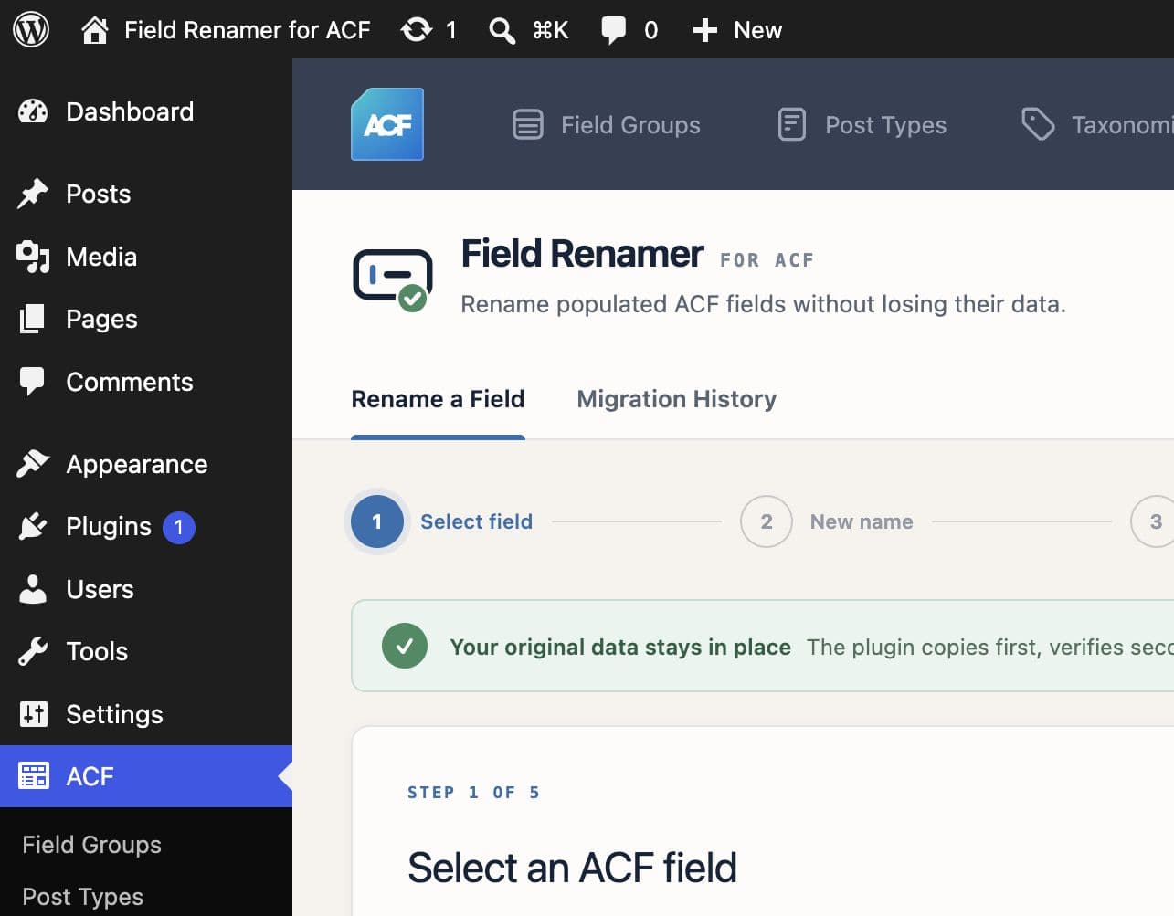This screenshot has height=916, width=1174.
Task: Click the Post Types document icon in header
Action: (x=792, y=124)
